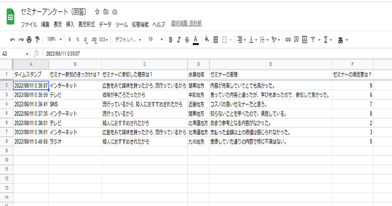This screenshot has width=392, height=206.
Task: Toggle italic formatting
Action: coord(179,40)
